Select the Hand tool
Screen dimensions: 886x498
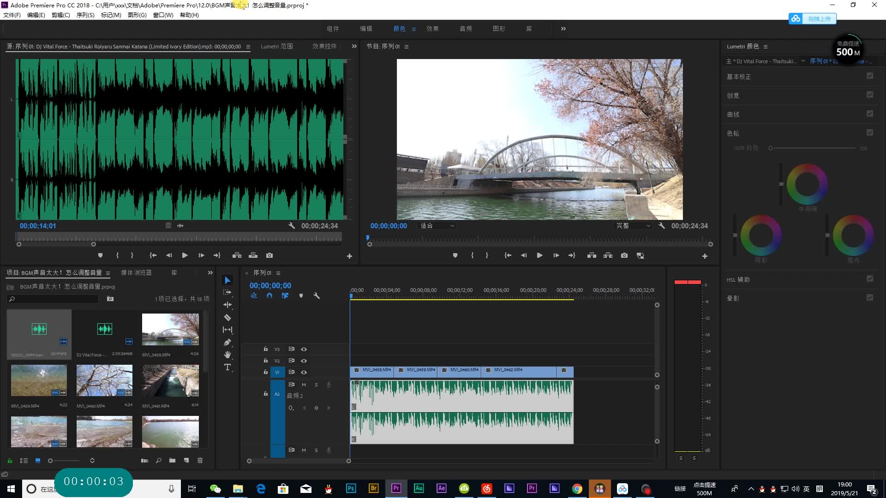coord(227,355)
